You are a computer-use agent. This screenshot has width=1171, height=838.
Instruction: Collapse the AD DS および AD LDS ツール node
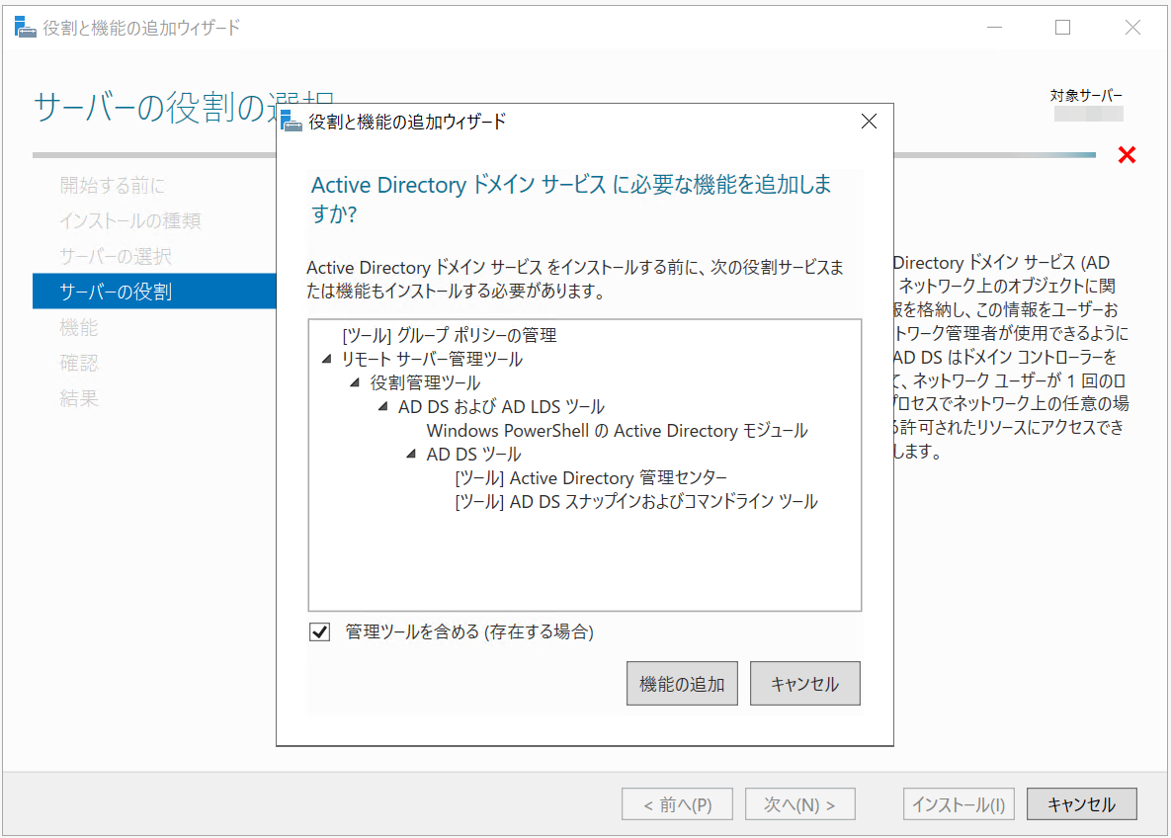tap(383, 407)
